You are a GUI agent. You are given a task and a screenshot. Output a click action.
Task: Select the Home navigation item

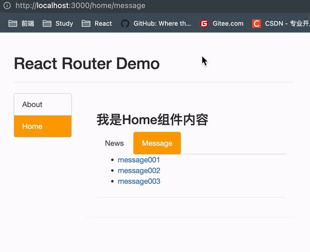click(43, 126)
